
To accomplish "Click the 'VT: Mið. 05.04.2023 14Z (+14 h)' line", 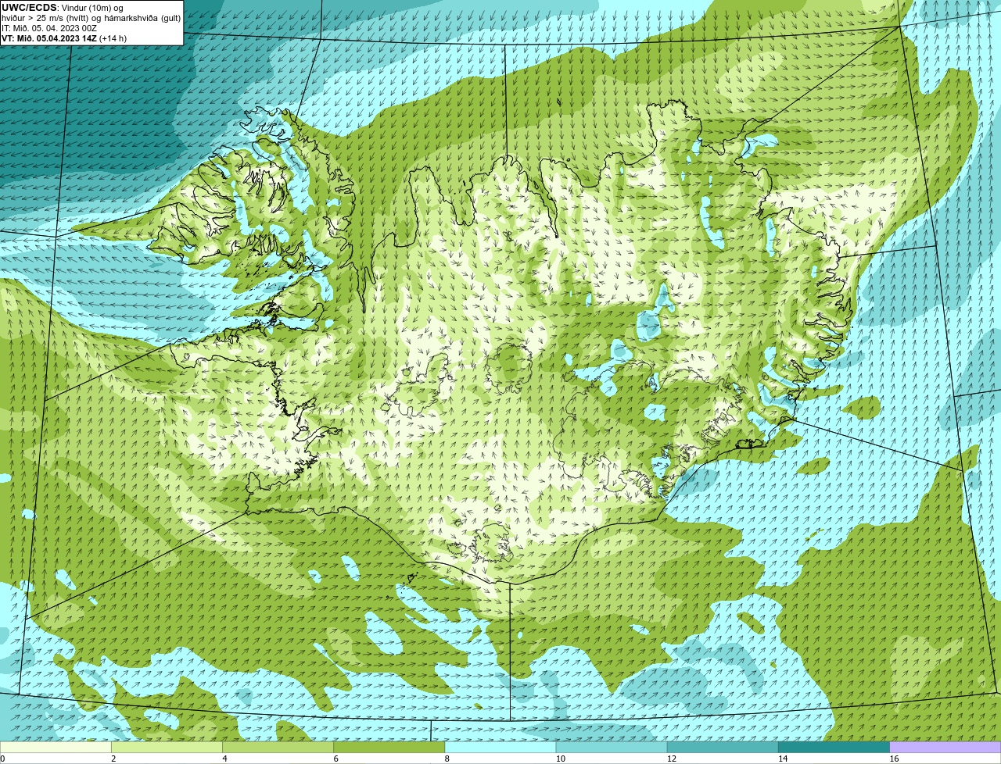I will (x=64, y=38).
